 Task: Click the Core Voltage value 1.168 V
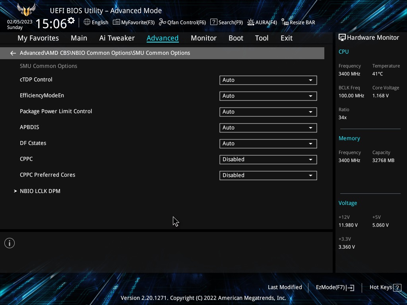click(380, 96)
